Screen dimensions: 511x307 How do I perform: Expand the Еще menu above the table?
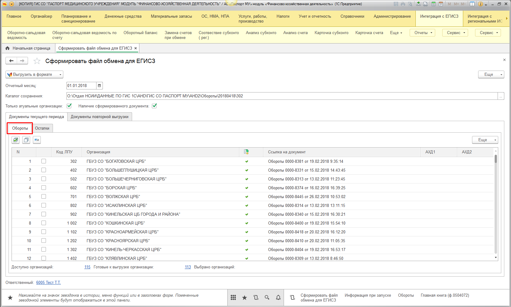pos(485,140)
